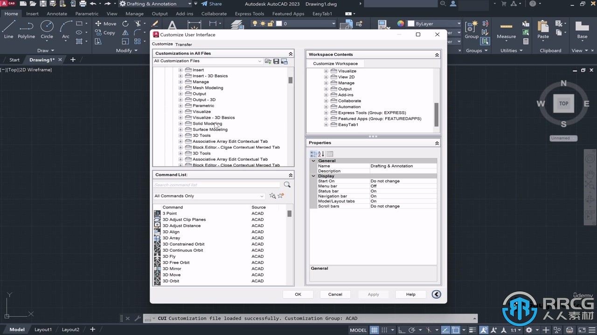597x335 pixels.
Task: Click the Cancel button
Action: (x=335, y=294)
